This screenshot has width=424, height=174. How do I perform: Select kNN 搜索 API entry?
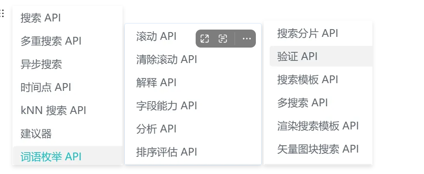tap(53, 111)
